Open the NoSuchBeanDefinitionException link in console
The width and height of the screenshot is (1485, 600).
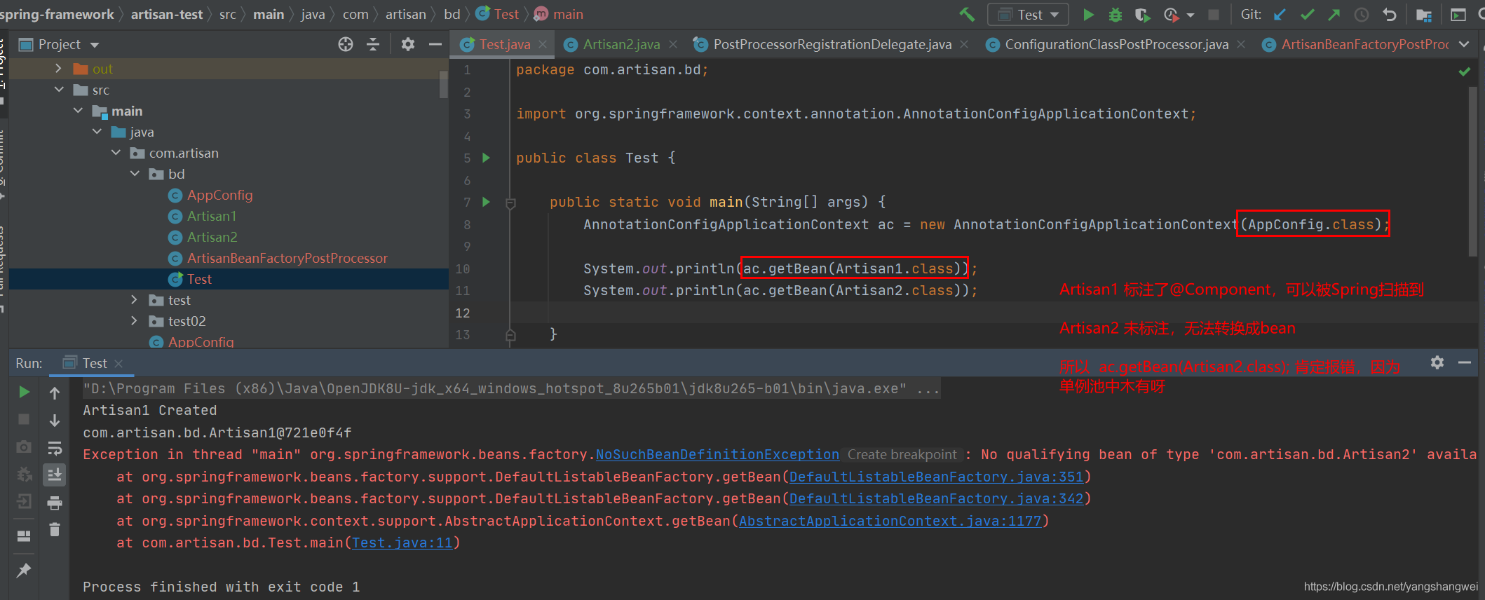[x=717, y=455]
